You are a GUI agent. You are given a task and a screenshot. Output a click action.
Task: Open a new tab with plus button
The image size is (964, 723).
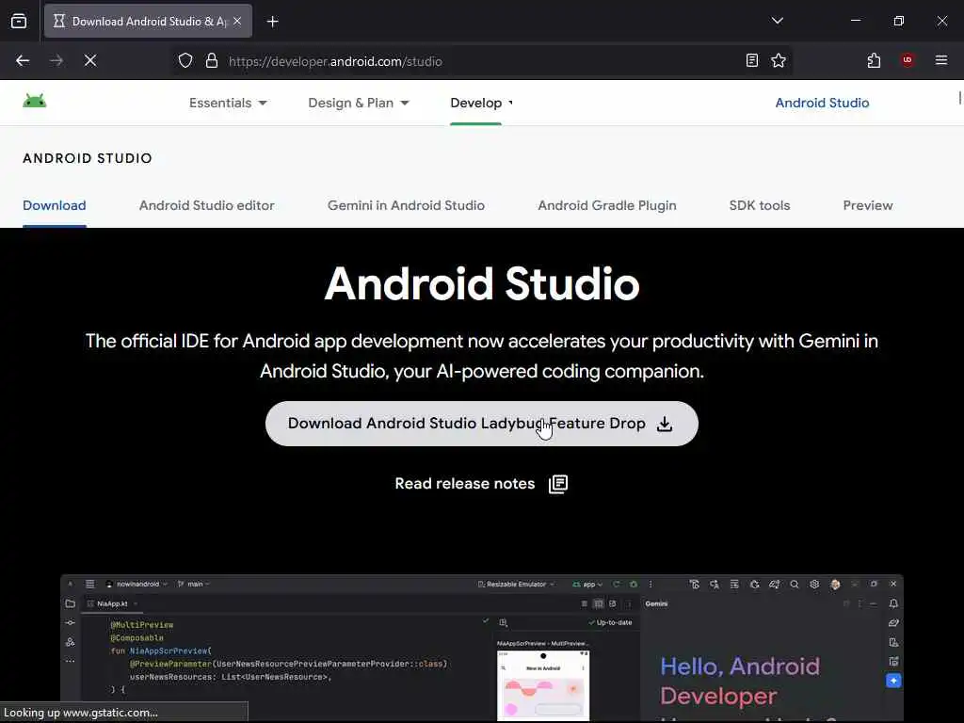pos(273,22)
